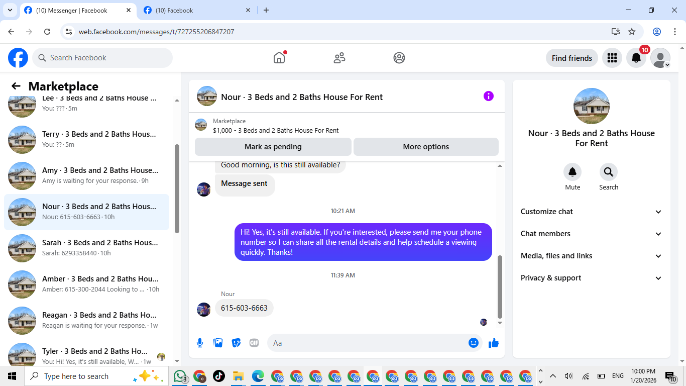Open the GIF picker icon
Image resolution: width=686 pixels, height=386 pixels.
point(254,343)
